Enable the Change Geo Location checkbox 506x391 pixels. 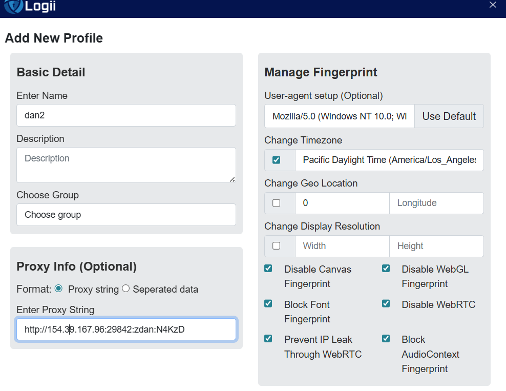(x=277, y=203)
